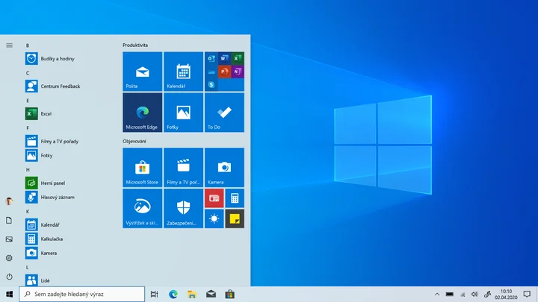This screenshot has width=538, height=302.
Task: Click the taskbar search box
Action: (82, 294)
